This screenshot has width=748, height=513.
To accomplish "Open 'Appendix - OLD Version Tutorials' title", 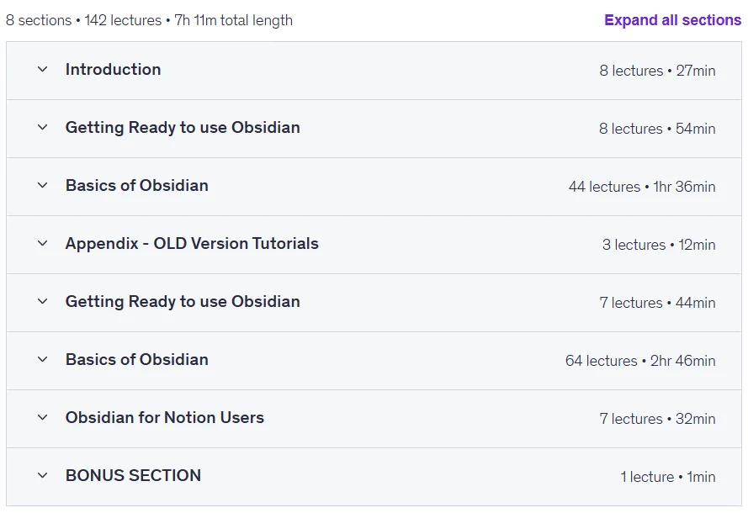I will coord(192,243).
